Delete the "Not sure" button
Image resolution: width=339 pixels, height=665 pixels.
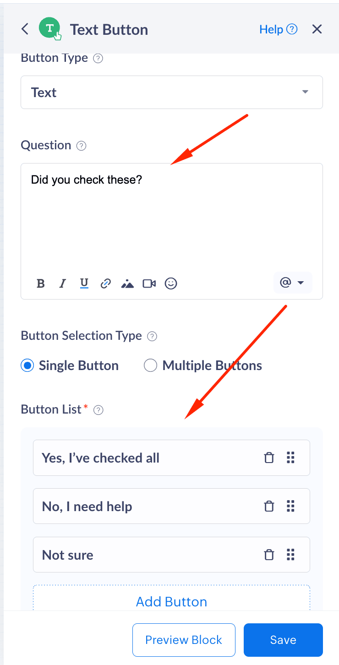coord(269,555)
